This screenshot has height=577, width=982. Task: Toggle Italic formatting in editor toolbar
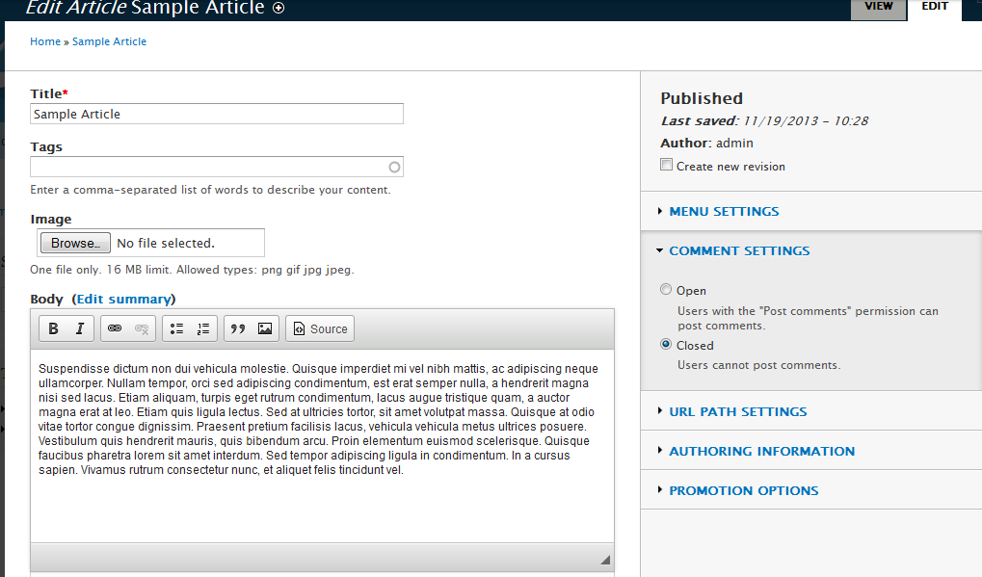pyautogui.click(x=80, y=328)
